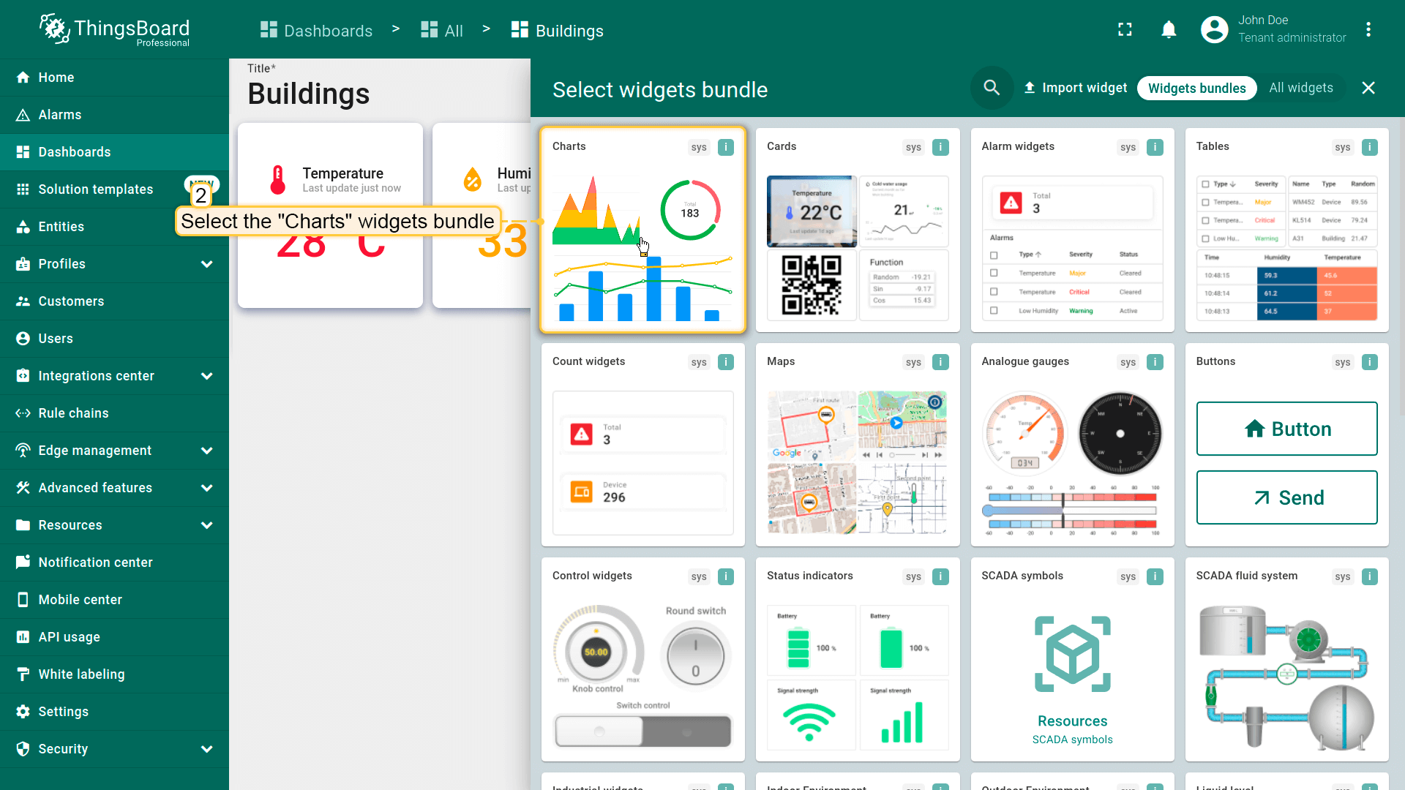Click ThingsBoard logo icon
1405x790 pixels.
[54, 29]
